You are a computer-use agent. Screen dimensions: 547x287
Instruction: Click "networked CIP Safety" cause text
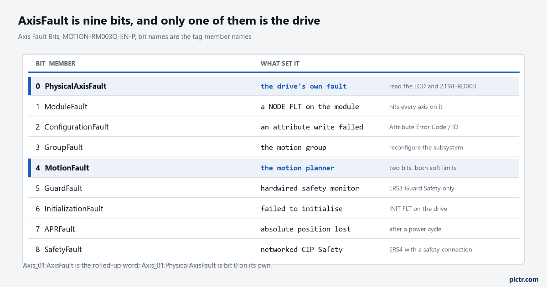(x=302, y=250)
